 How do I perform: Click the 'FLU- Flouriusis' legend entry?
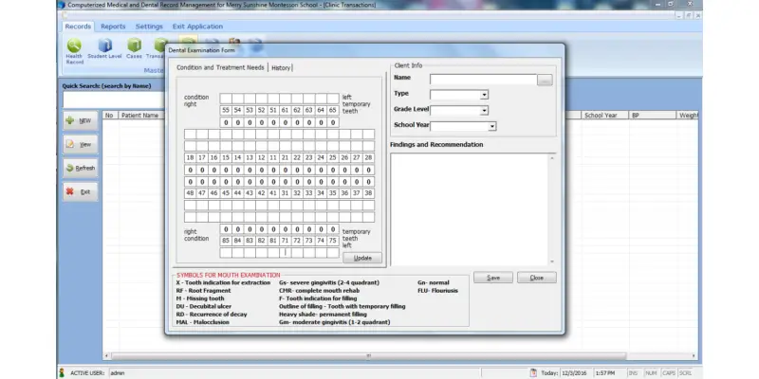click(x=437, y=291)
